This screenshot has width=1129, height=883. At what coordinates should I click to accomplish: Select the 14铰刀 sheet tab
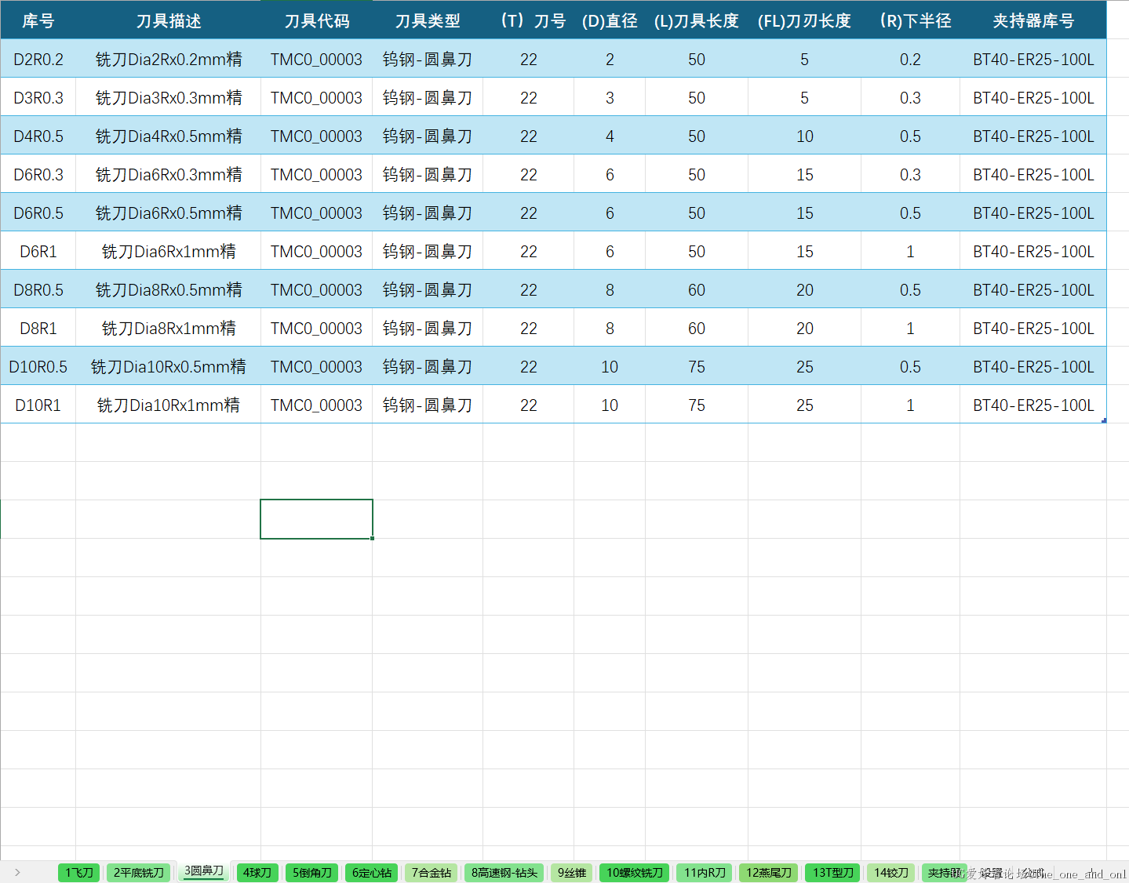[891, 872]
